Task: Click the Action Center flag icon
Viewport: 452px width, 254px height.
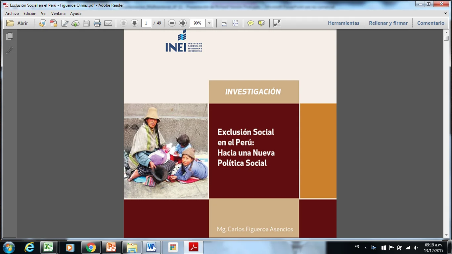Action: click(391, 248)
